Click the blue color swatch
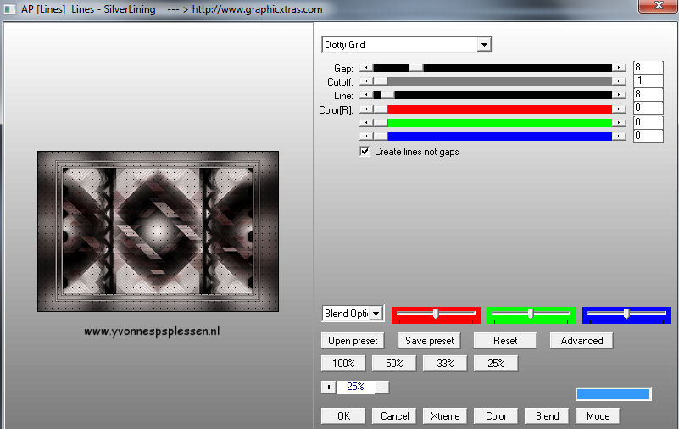 coord(613,394)
